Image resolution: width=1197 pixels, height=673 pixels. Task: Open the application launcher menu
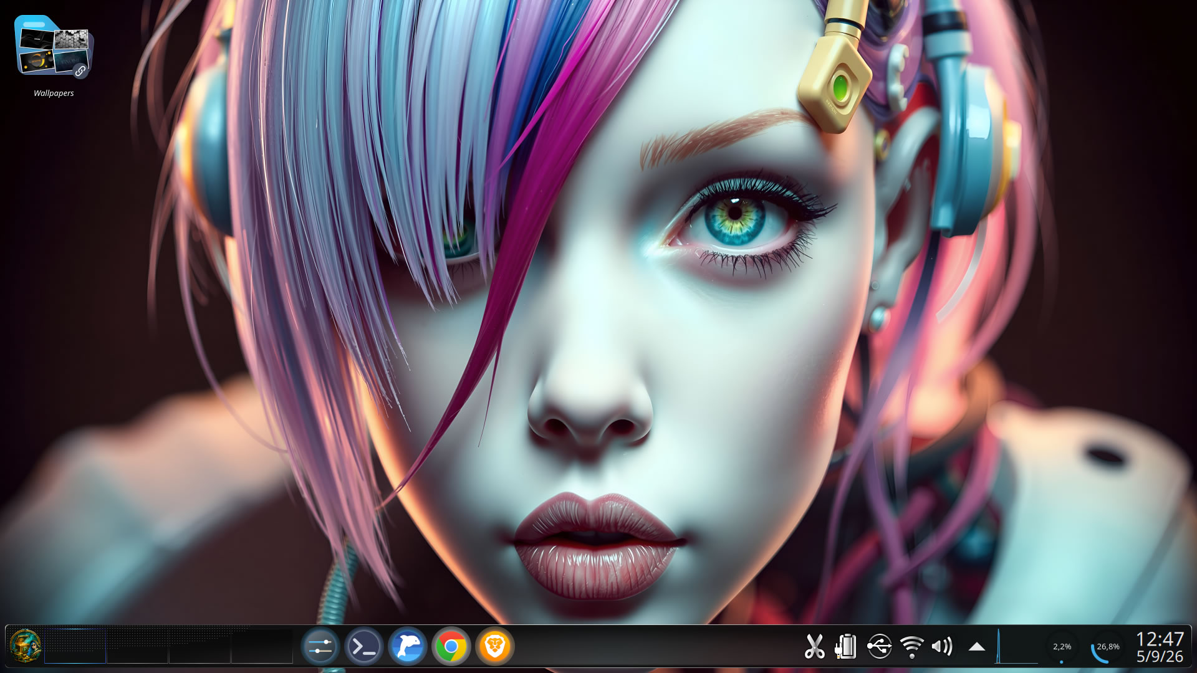tap(26, 646)
